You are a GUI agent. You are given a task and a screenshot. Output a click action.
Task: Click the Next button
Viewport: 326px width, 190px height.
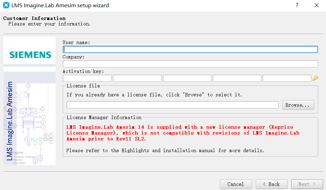tap(307, 184)
